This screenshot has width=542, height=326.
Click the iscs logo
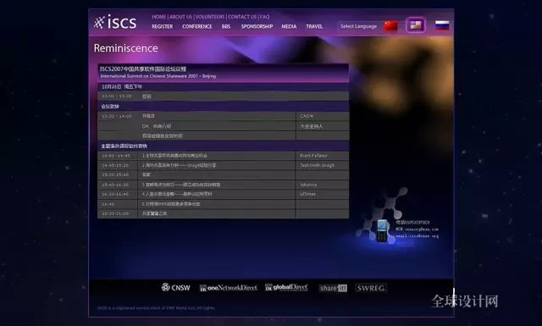115,22
